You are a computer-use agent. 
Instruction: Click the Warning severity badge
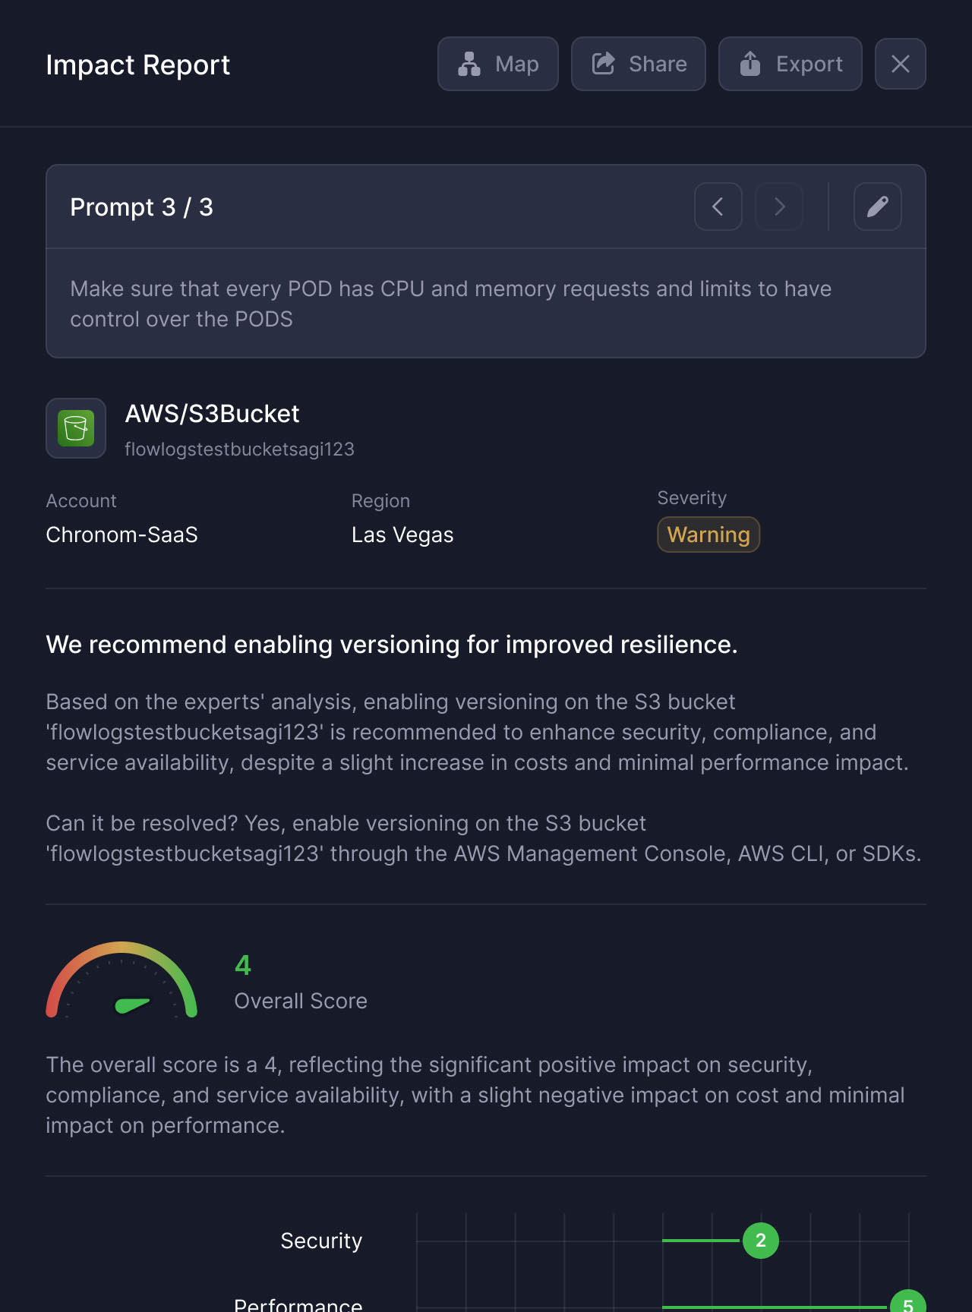pos(708,535)
